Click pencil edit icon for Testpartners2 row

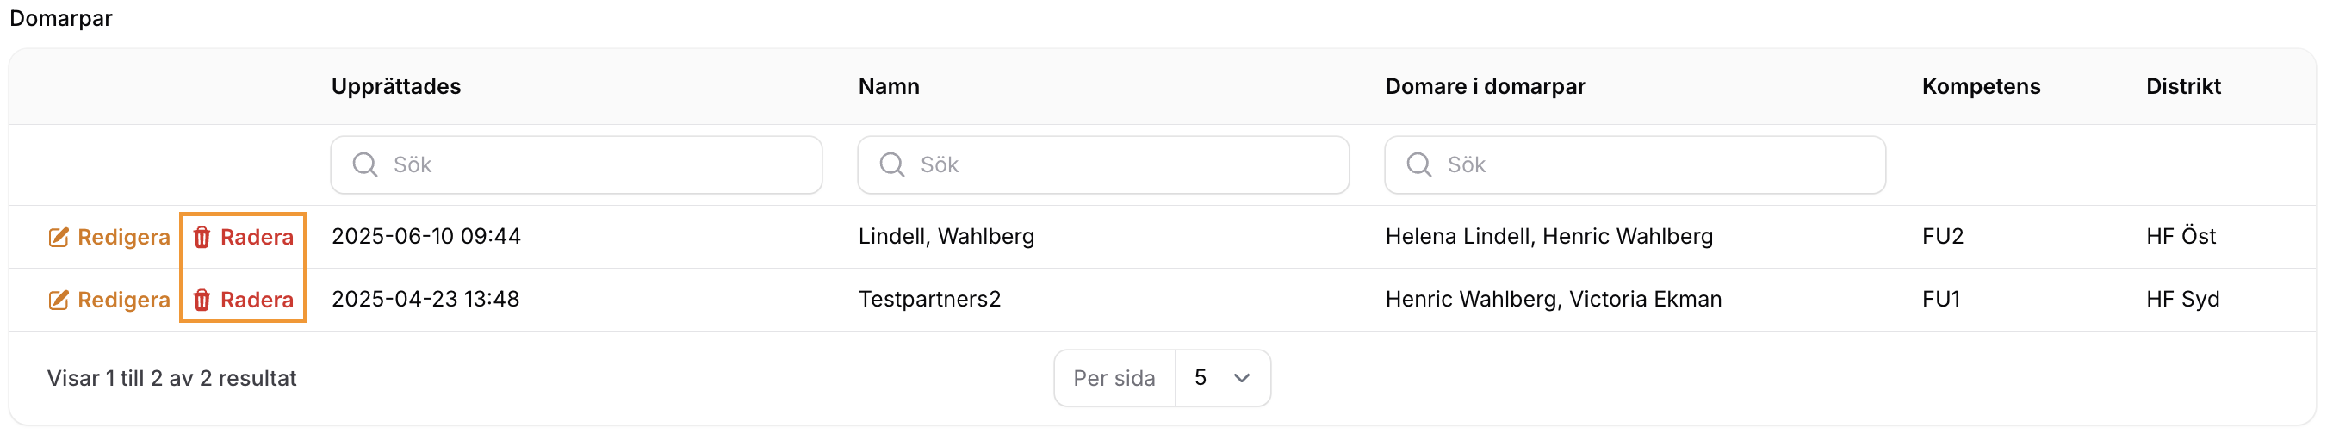[58, 301]
